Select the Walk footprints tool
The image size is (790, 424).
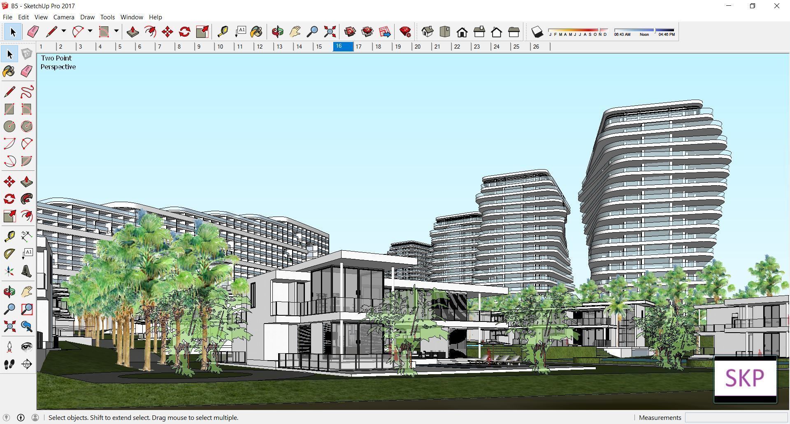point(9,364)
